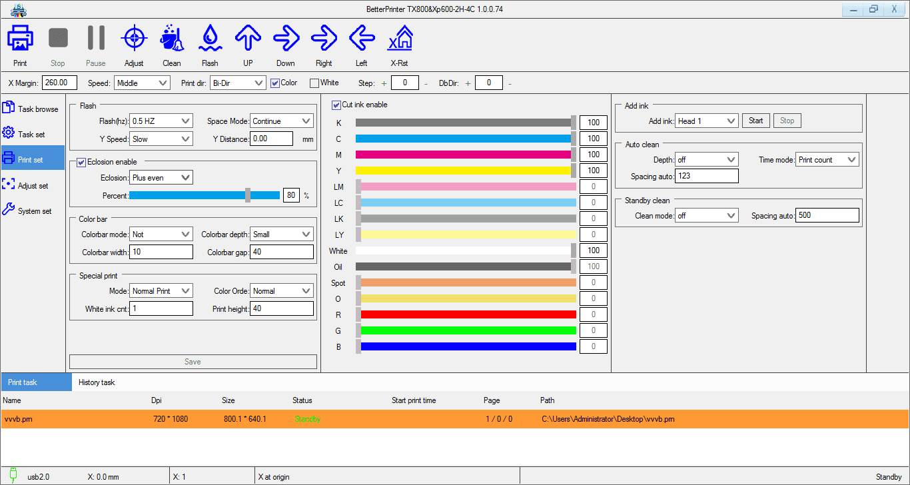Click the X Margin input field
Screen dimensions: 910x485
click(x=59, y=83)
